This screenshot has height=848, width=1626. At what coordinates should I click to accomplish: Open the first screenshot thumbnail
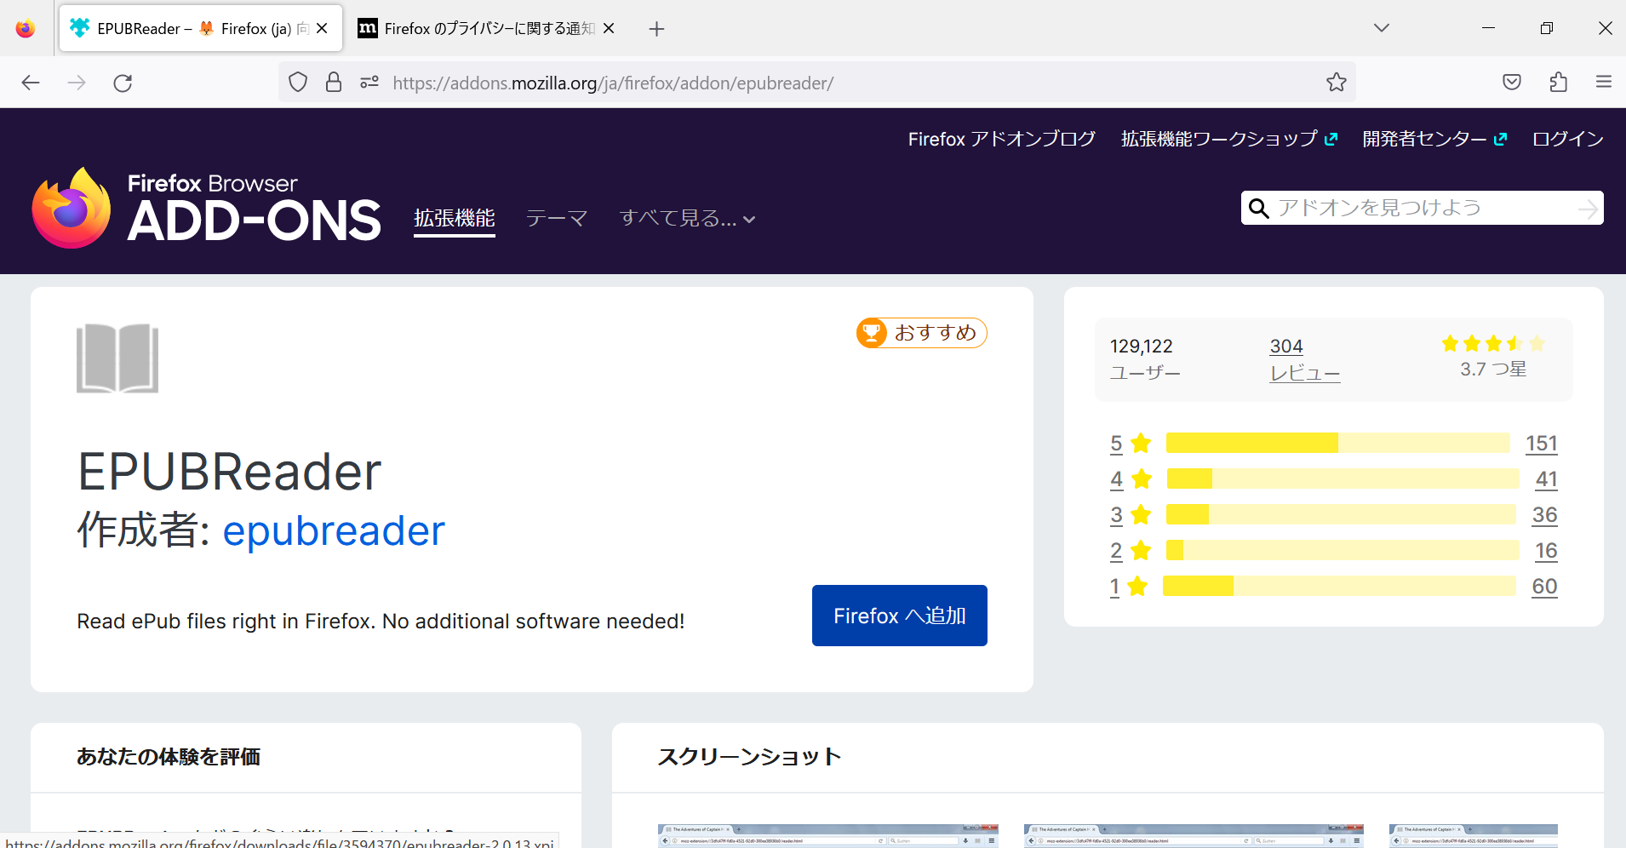[826, 833]
